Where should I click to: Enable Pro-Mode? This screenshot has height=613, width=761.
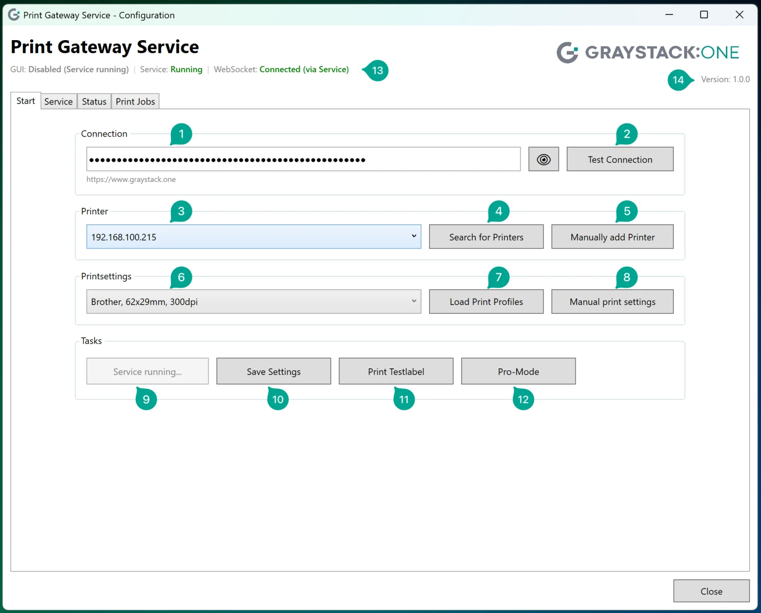click(x=518, y=371)
